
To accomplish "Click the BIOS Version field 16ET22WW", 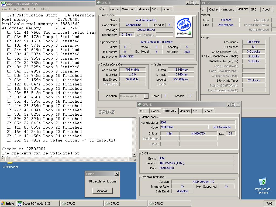I will [196, 163].
